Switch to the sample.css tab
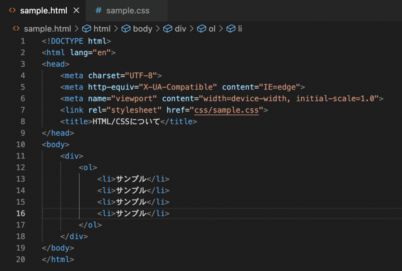The width and height of the screenshot is (402, 271). [128, 11]
